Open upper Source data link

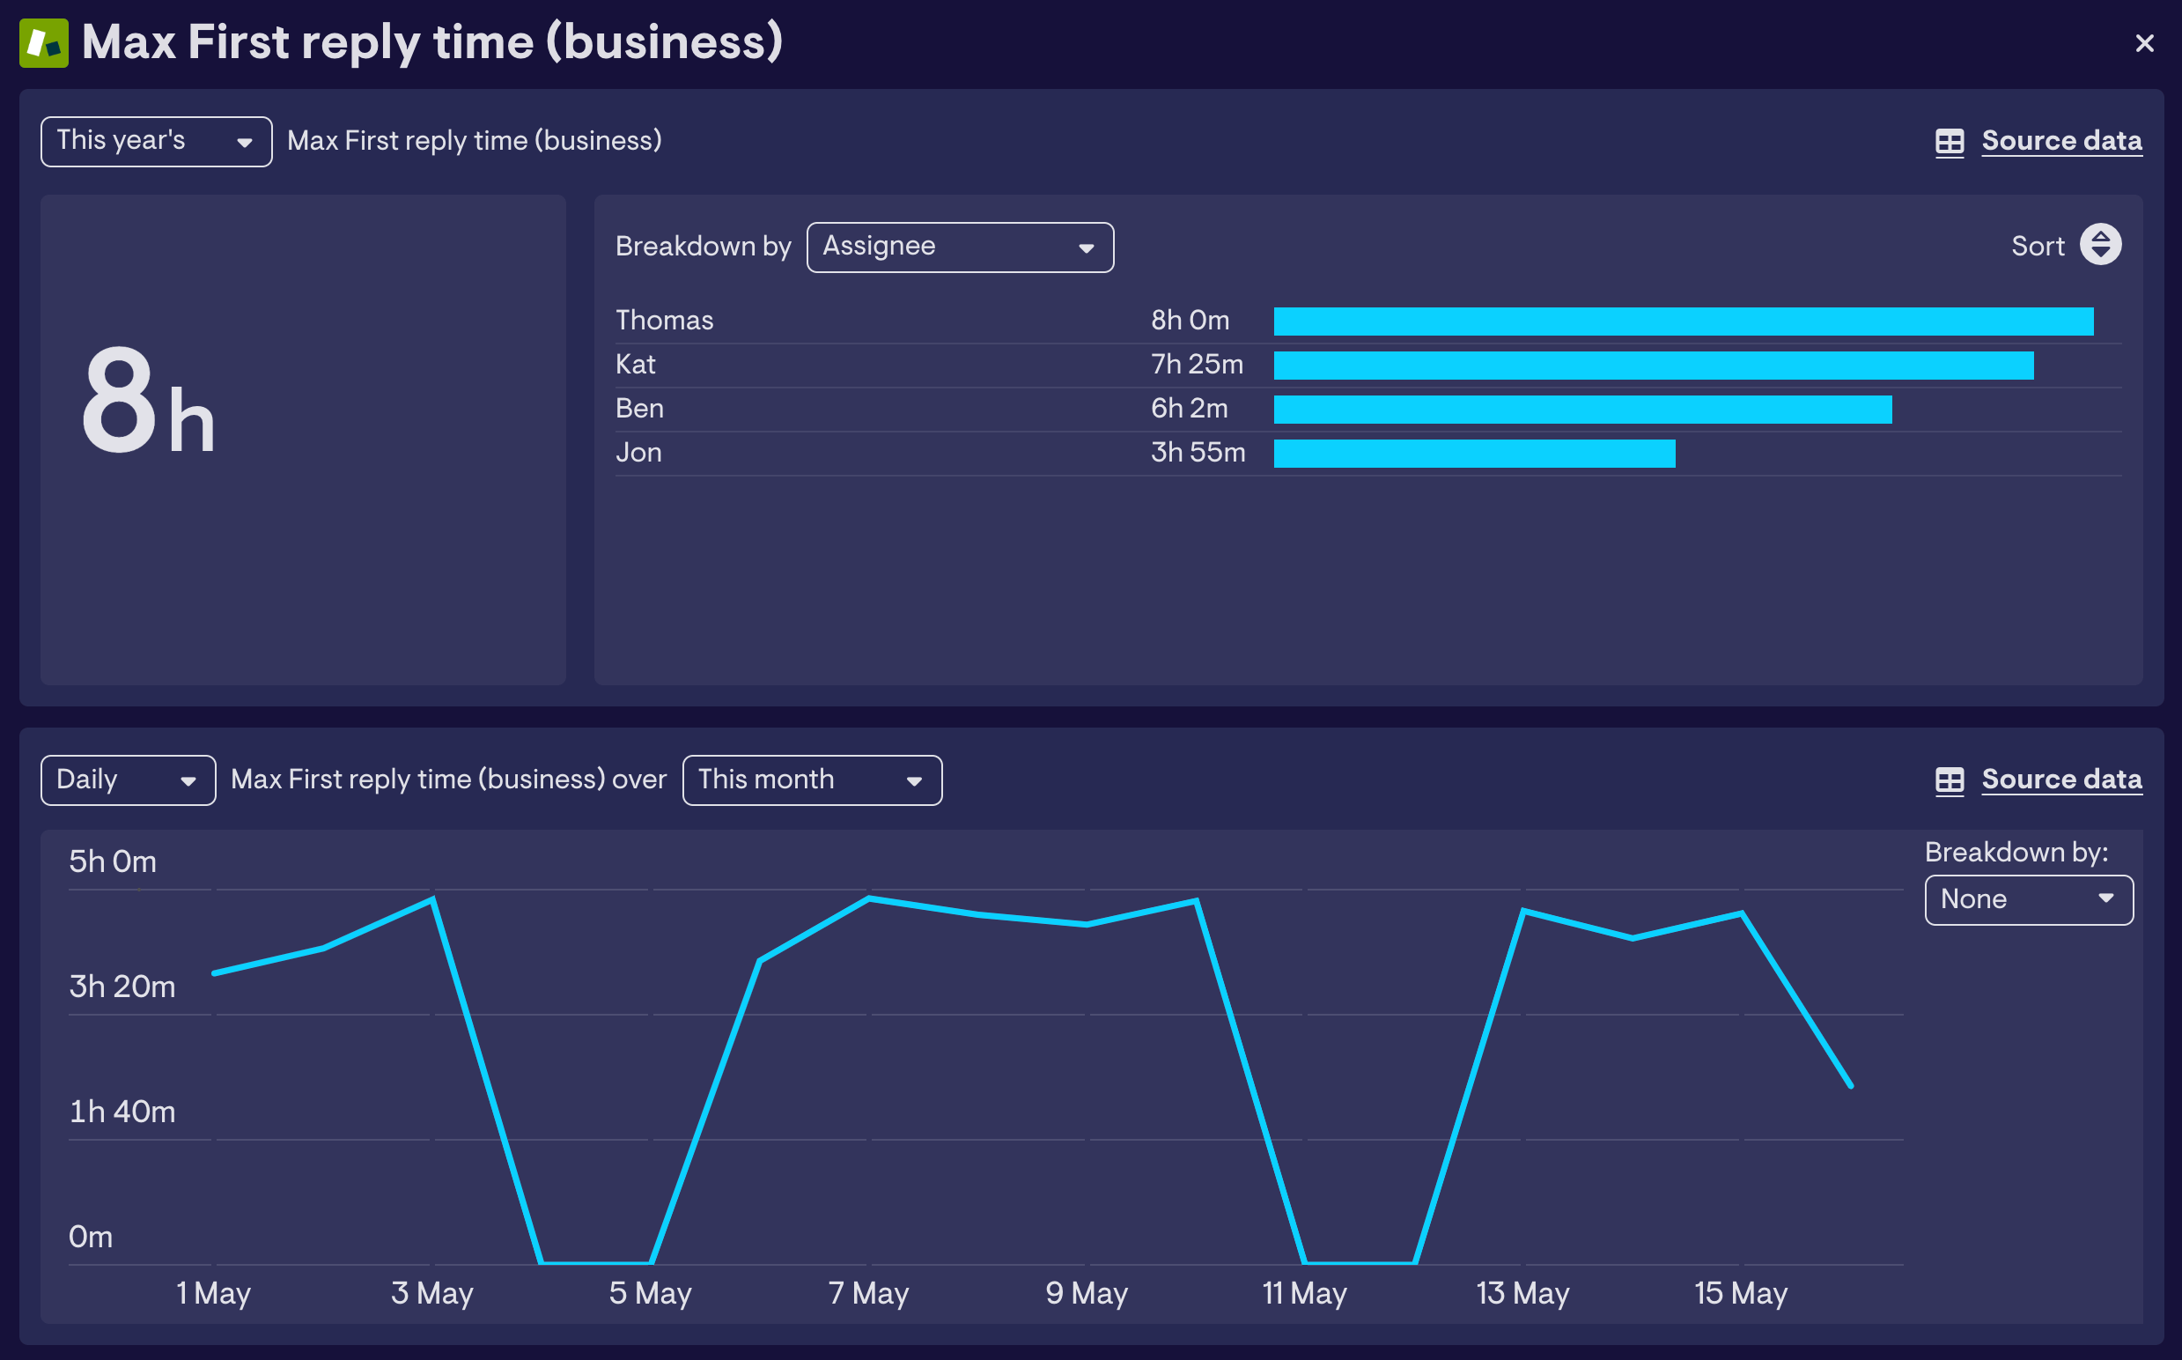pos(2060,141)
